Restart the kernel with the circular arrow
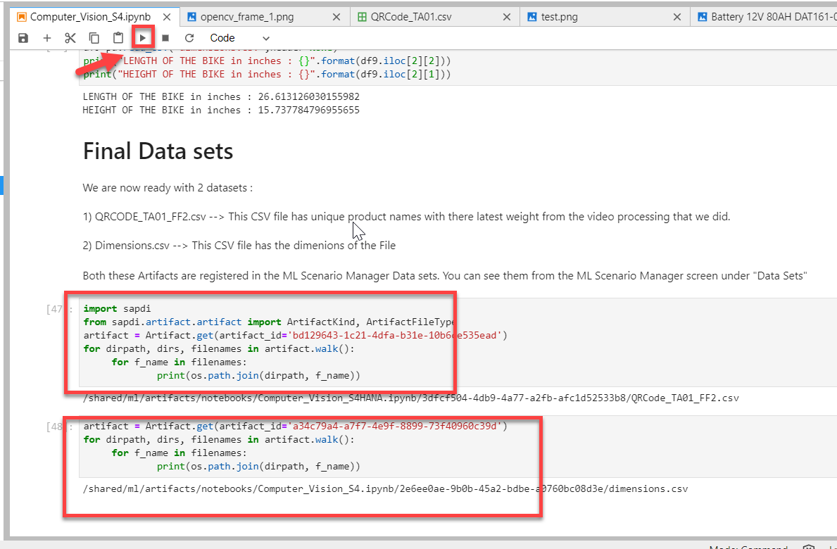 [x=189, y=38]
